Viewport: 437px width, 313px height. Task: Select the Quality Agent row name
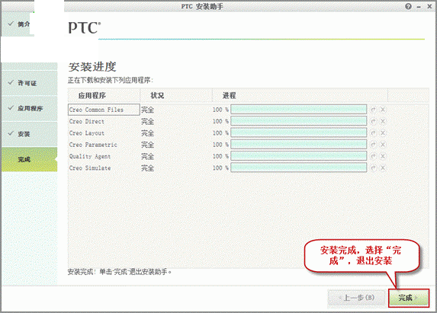pyautogui.click(x=90, y=157)
